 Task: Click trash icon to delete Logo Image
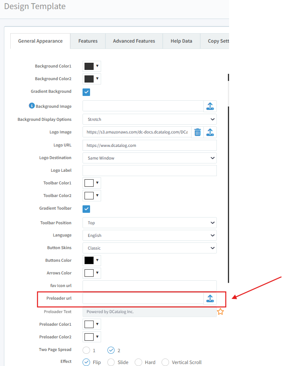click(x=197, y=132)
